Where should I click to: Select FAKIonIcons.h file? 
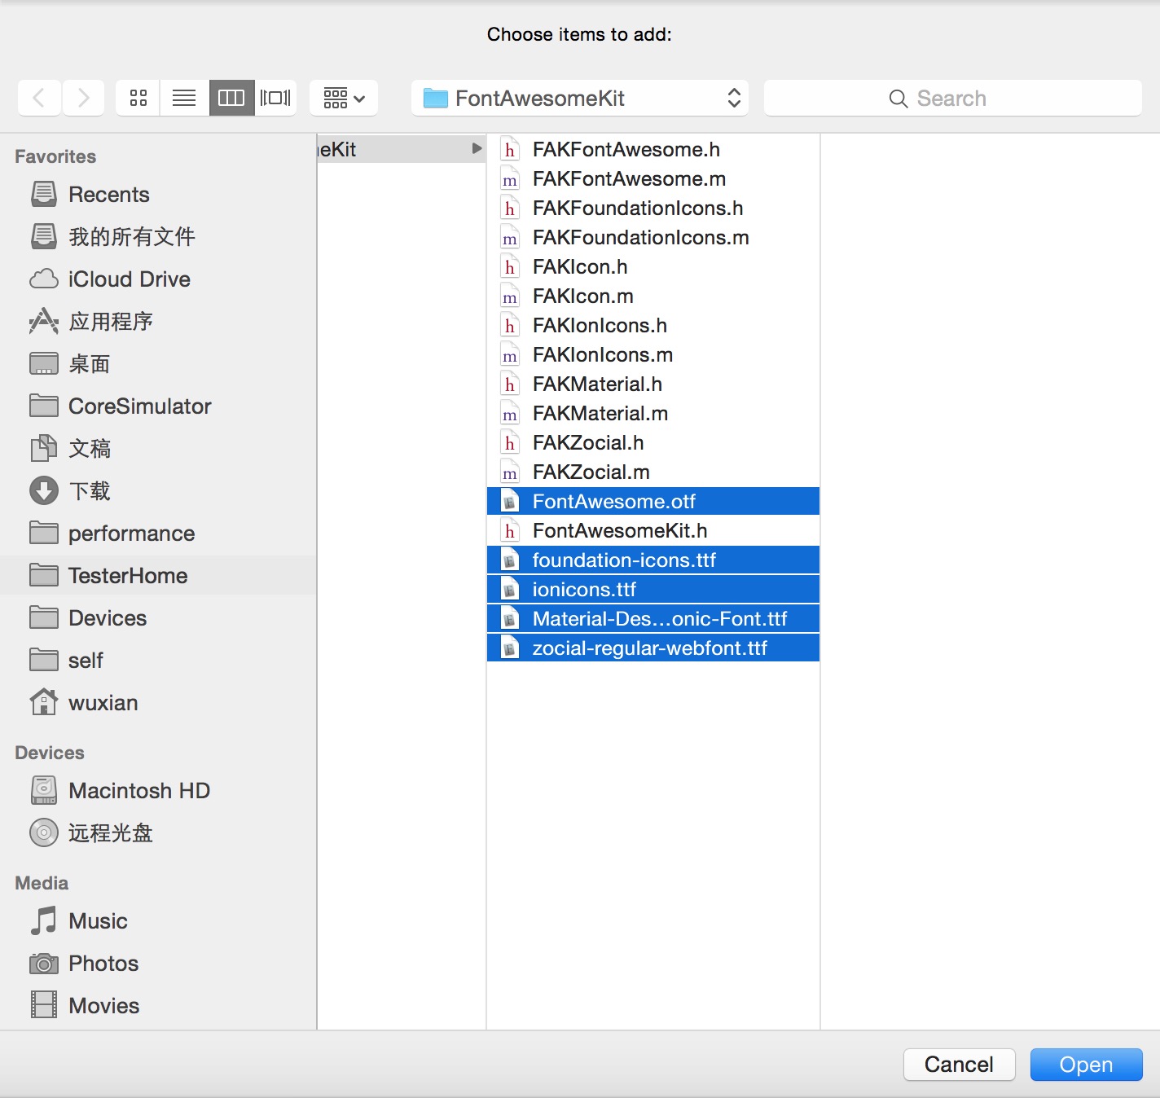653,326
